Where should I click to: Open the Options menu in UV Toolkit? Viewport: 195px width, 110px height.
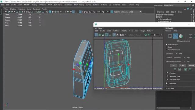(168, 31)
